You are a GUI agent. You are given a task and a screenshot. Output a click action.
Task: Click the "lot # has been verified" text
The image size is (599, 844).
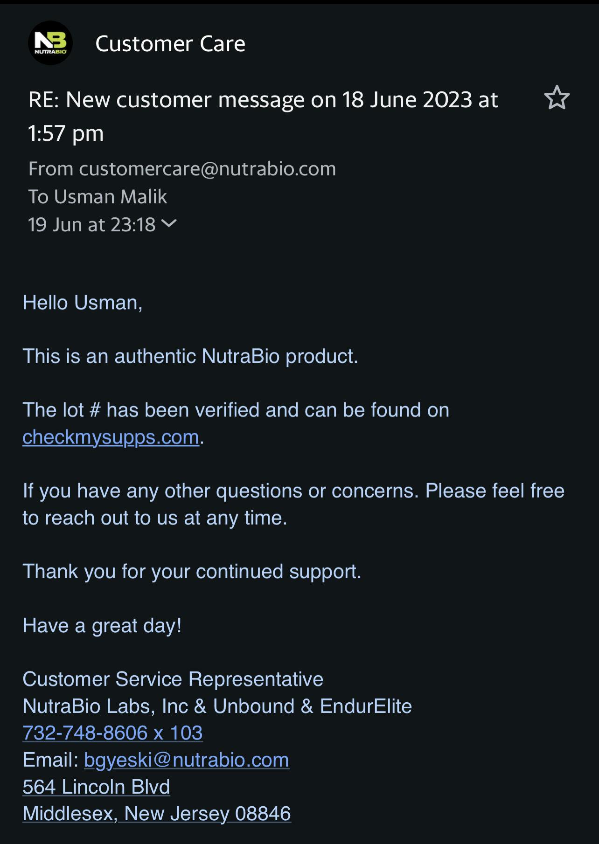coord(236,410)
